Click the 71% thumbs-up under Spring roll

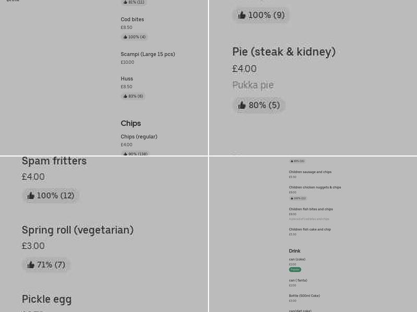(x=46, y=265)
